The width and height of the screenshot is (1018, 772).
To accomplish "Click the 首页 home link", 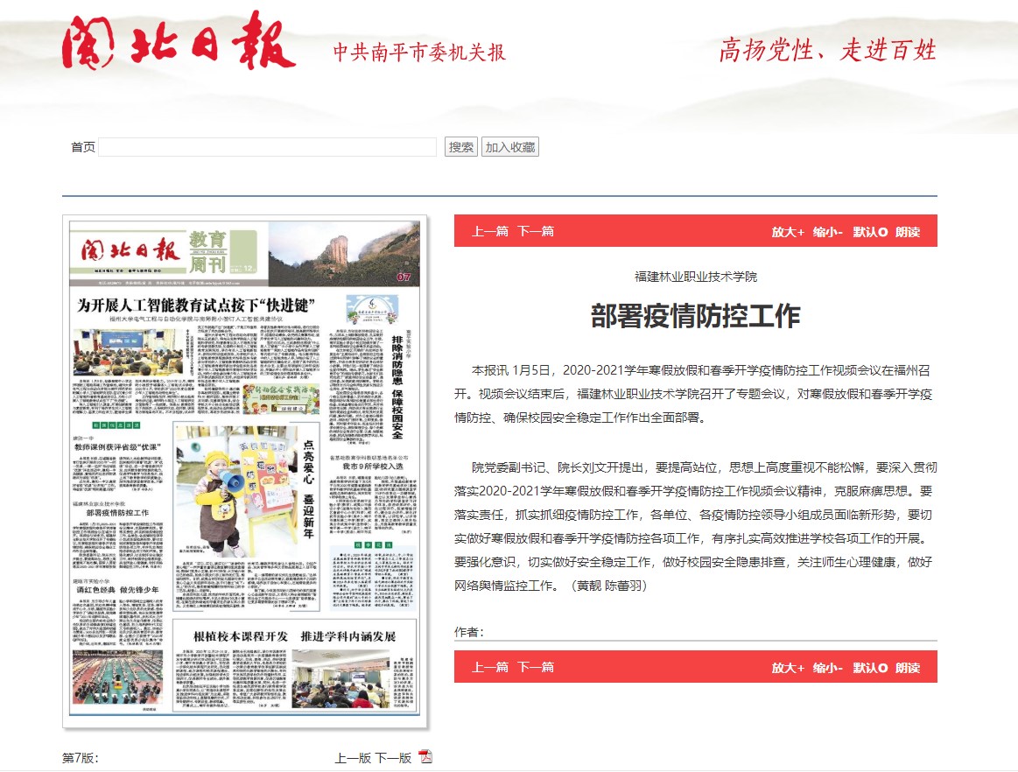I will pos(83,147).
